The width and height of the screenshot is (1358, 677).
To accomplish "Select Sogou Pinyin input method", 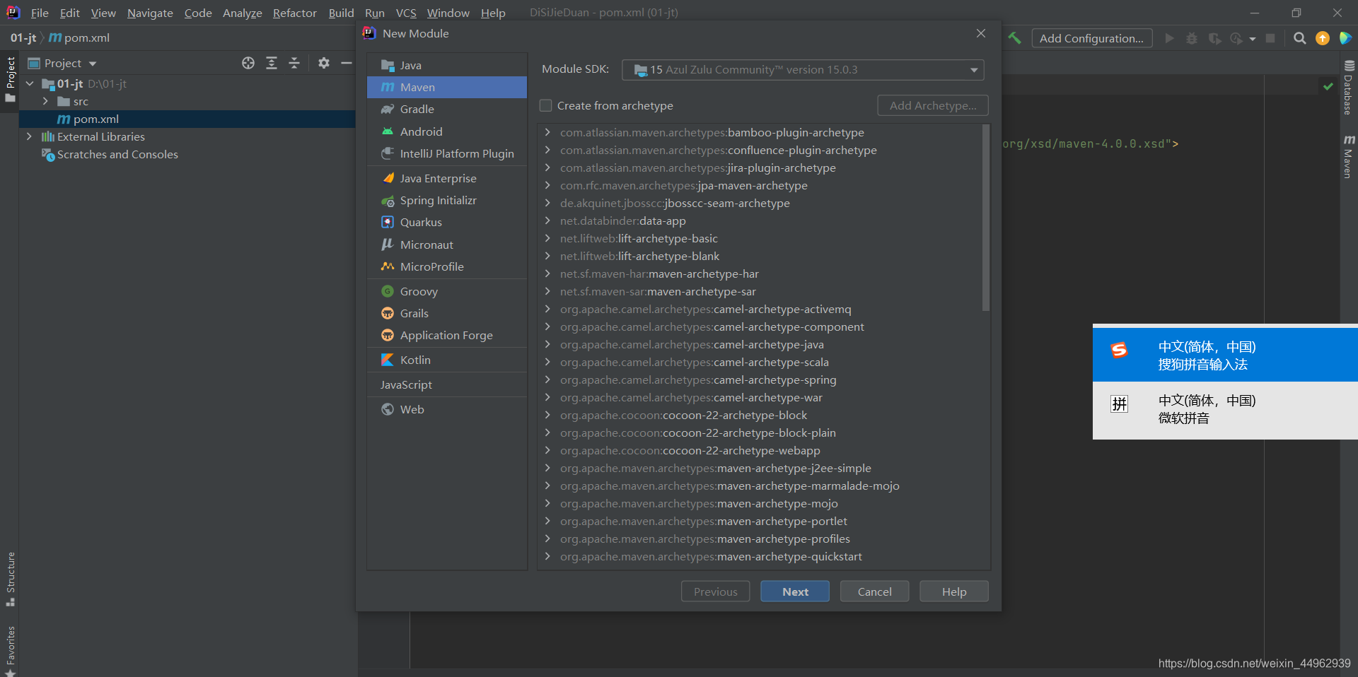I will pyautogui.click(x=1225, y=355).
